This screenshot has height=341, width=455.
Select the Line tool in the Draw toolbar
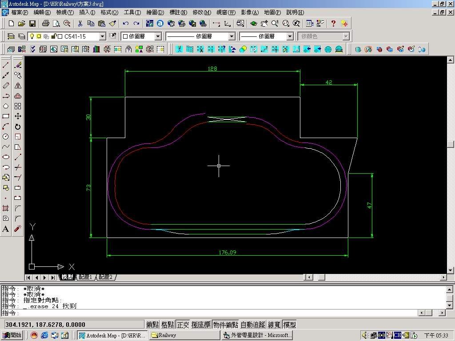point(5,65)
